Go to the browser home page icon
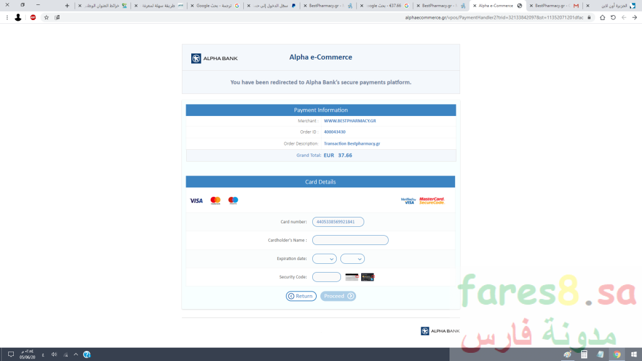The width and height of the screenshot is (642, 361). point(603,18)
